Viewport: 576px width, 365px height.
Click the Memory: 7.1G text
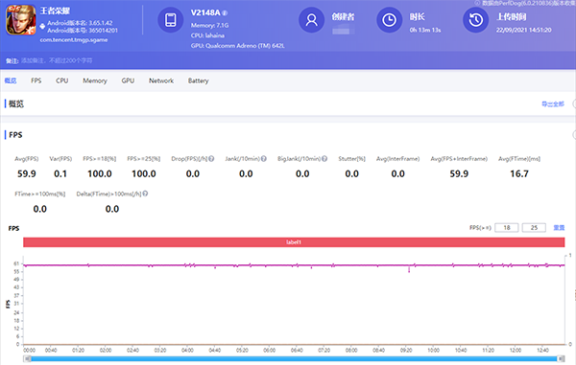click(x=209, y=25)
